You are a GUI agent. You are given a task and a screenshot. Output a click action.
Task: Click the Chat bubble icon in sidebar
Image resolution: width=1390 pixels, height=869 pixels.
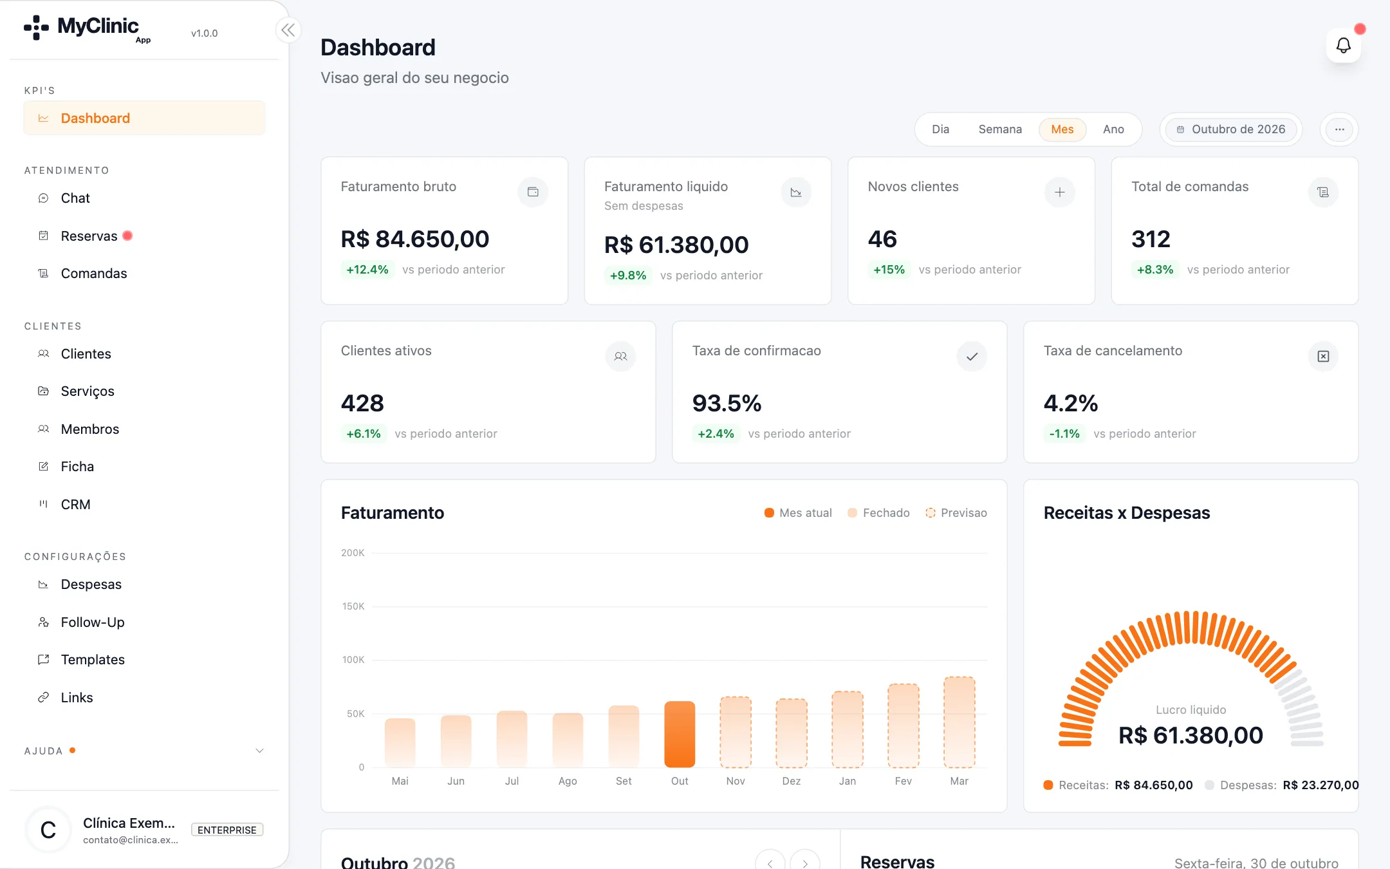(x=43, y=198)
